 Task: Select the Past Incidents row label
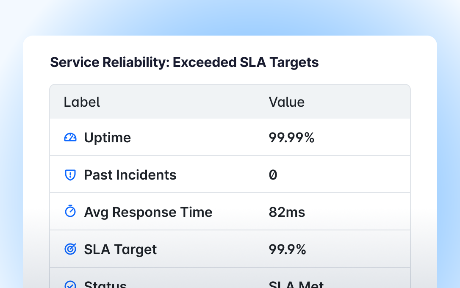[x=130, y=175]
